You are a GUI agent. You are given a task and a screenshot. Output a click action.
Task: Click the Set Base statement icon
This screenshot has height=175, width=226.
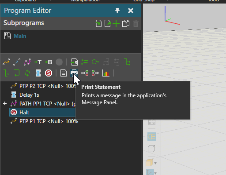(x=49, y=62)
